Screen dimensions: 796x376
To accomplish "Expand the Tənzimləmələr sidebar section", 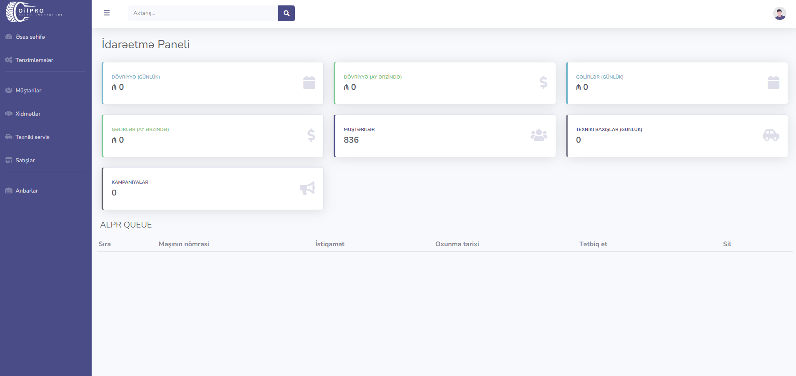I will click(34, 60).
